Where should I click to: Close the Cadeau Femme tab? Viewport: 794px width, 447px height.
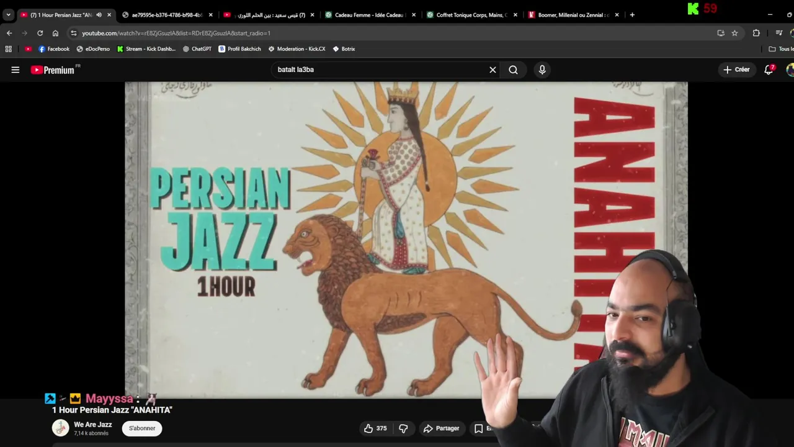[x=414, y=15]
